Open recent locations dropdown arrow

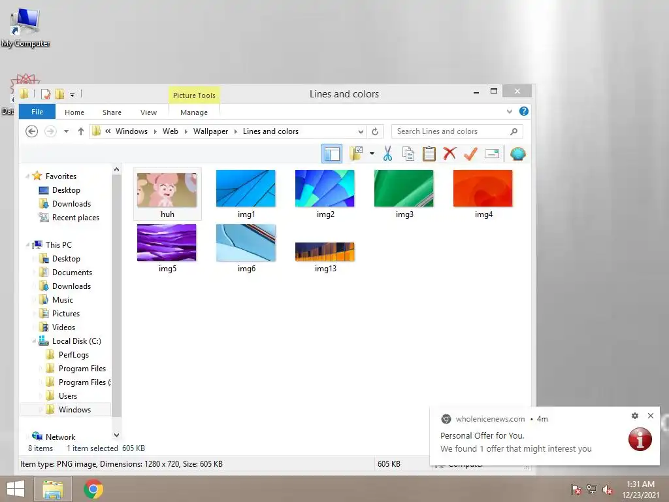(66, 131)
